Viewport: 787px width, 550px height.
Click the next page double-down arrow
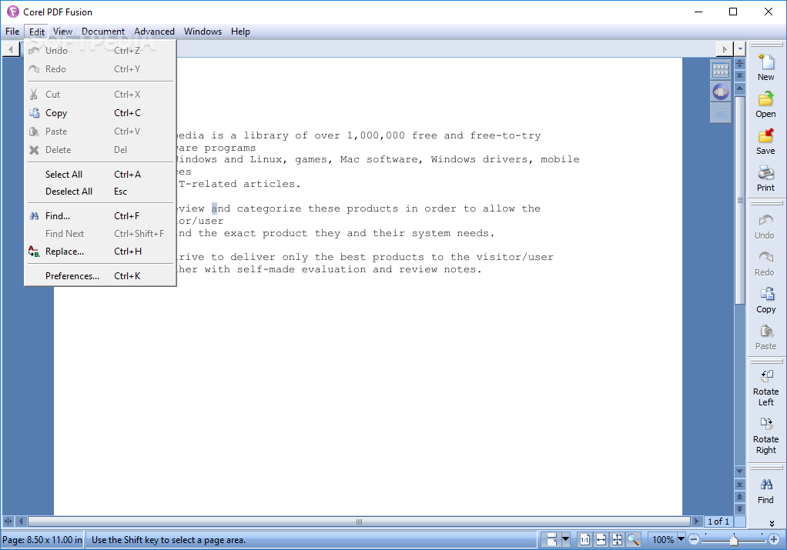click(740, 508)
